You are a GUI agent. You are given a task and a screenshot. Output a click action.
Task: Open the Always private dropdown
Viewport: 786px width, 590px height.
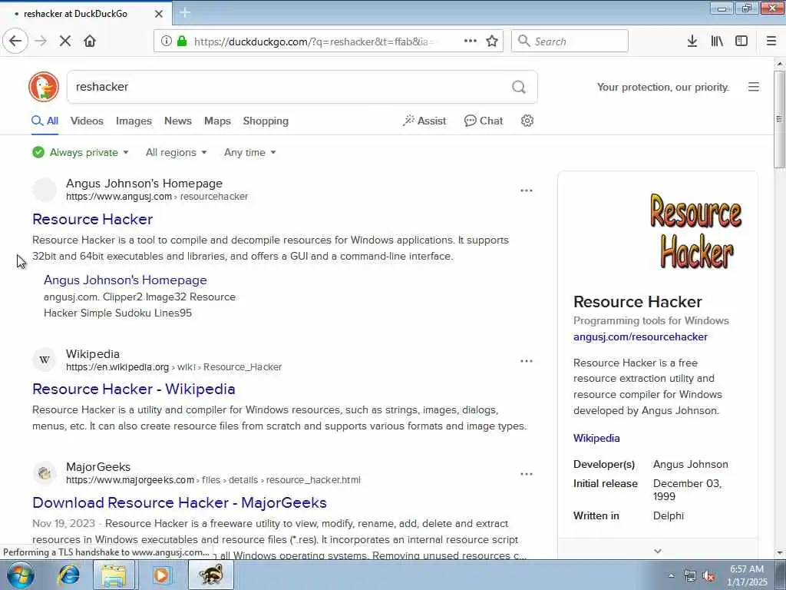click(x=80, y=153)
